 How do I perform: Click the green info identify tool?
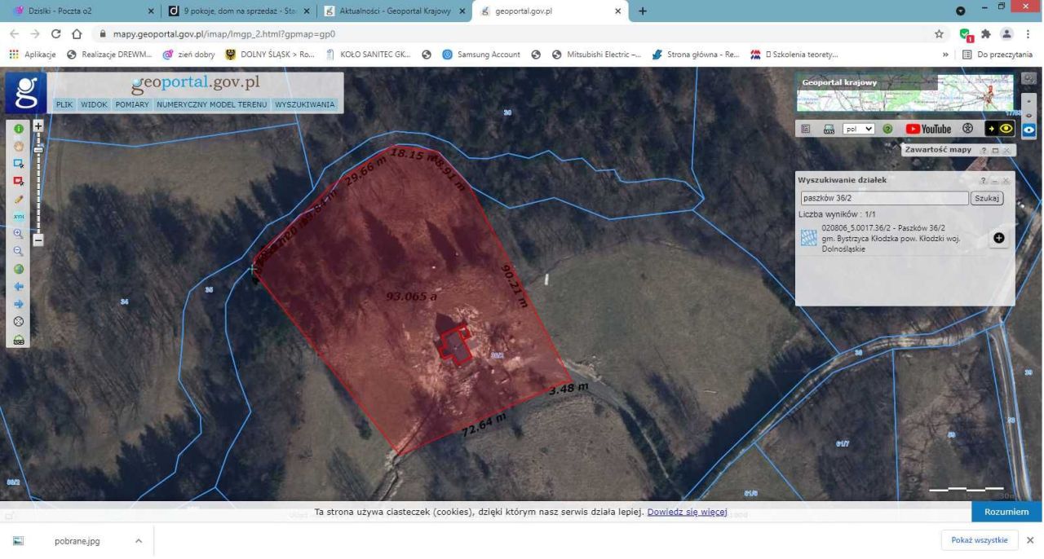(x=18, y=129)
